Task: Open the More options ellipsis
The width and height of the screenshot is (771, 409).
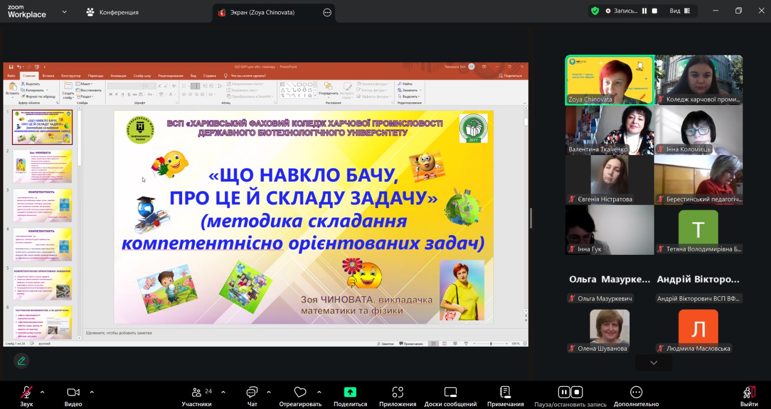Action: click(636, 396)
